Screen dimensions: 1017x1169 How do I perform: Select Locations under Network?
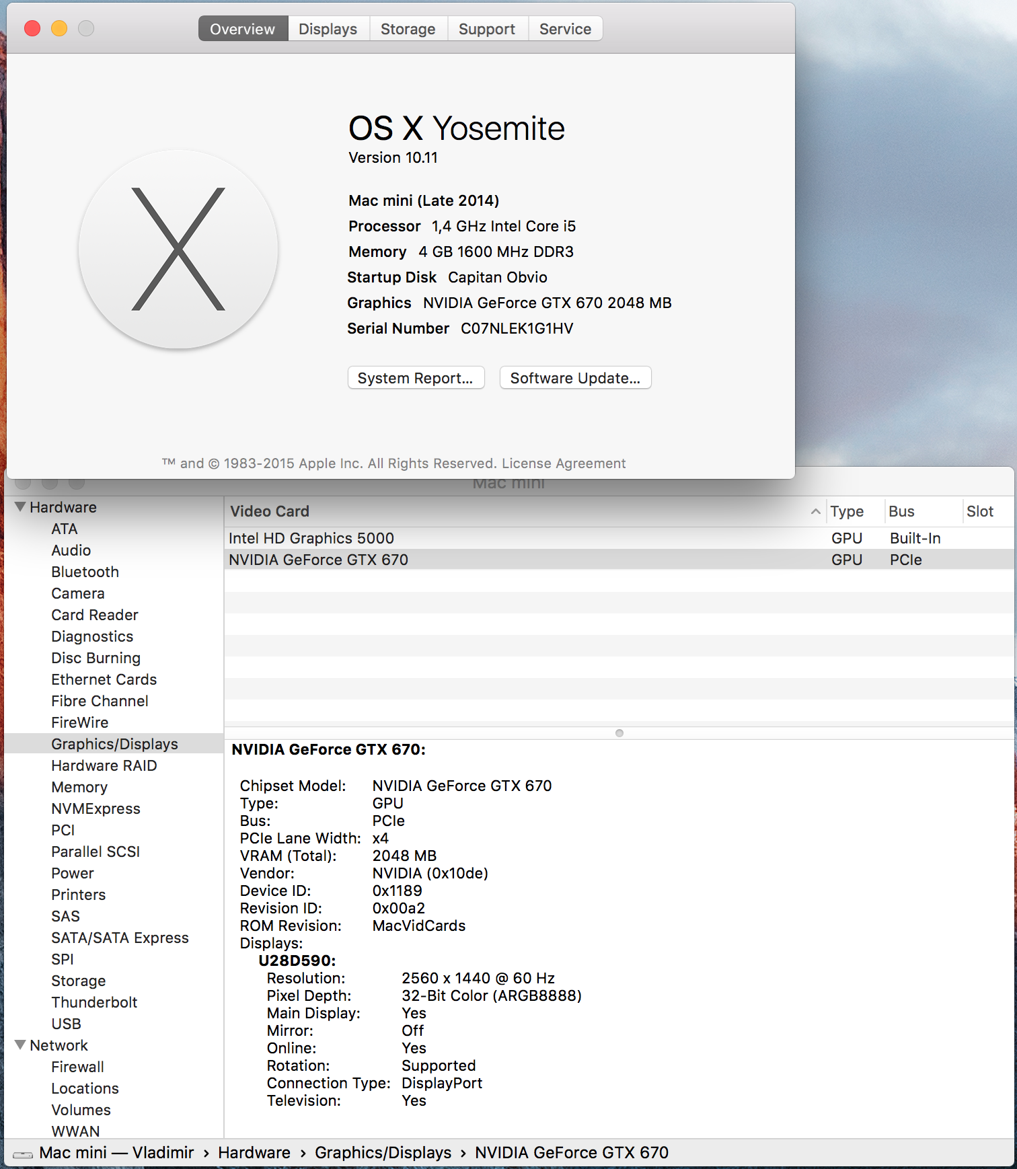[85, 1088]
